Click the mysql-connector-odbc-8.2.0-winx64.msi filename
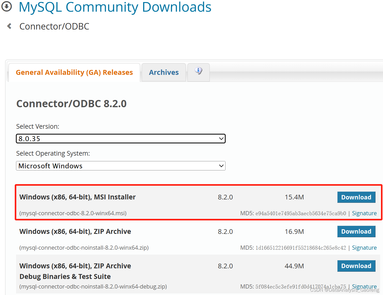 (x=73, y=213)
